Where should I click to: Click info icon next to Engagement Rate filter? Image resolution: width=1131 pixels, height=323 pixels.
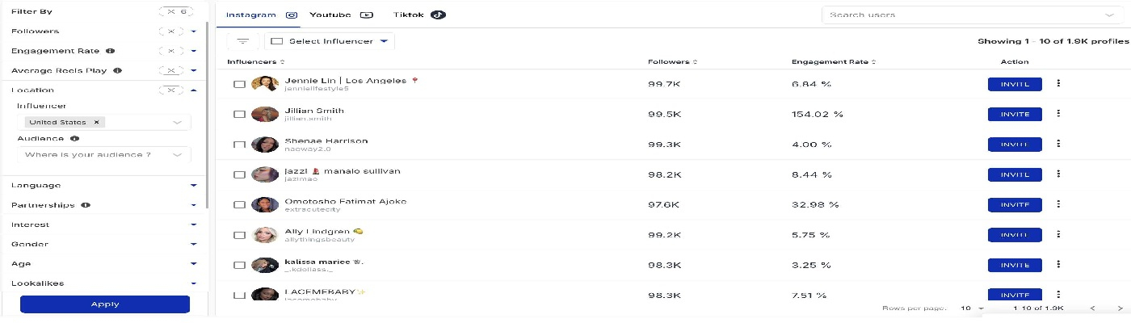click(x=109, y=51)
